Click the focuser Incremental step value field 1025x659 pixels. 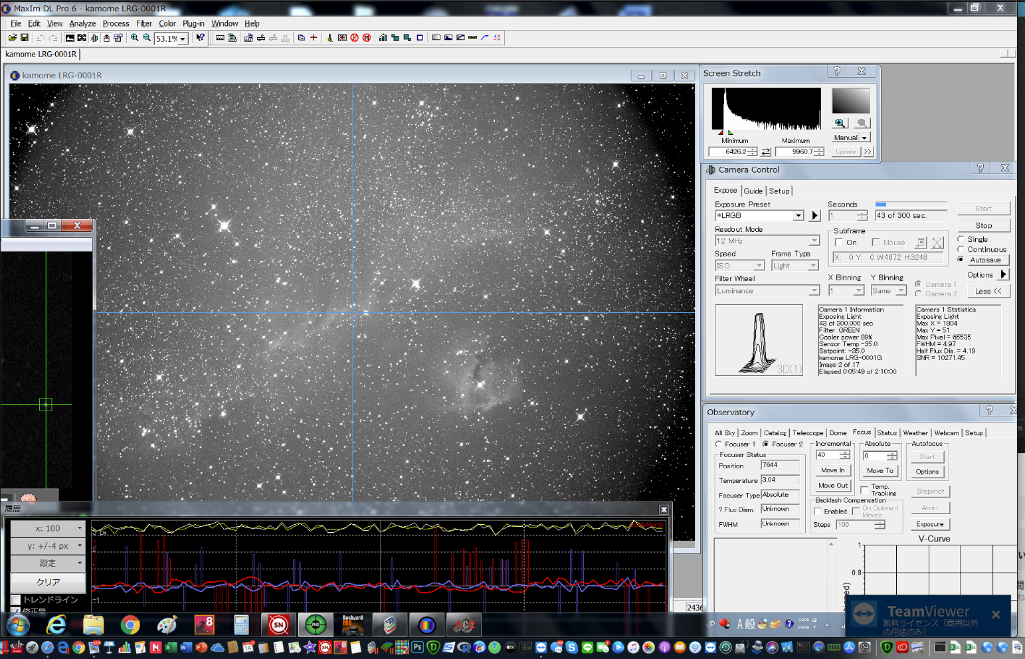coord(827,455)
